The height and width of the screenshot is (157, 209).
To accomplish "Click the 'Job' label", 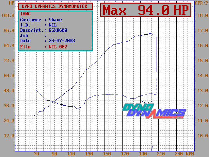I will point(24,36).
